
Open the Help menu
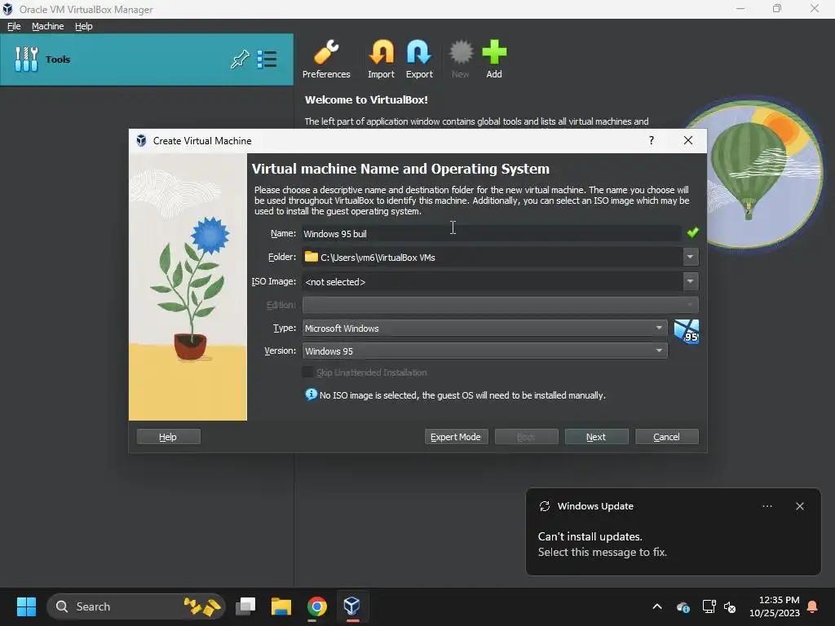click(84, 26)
